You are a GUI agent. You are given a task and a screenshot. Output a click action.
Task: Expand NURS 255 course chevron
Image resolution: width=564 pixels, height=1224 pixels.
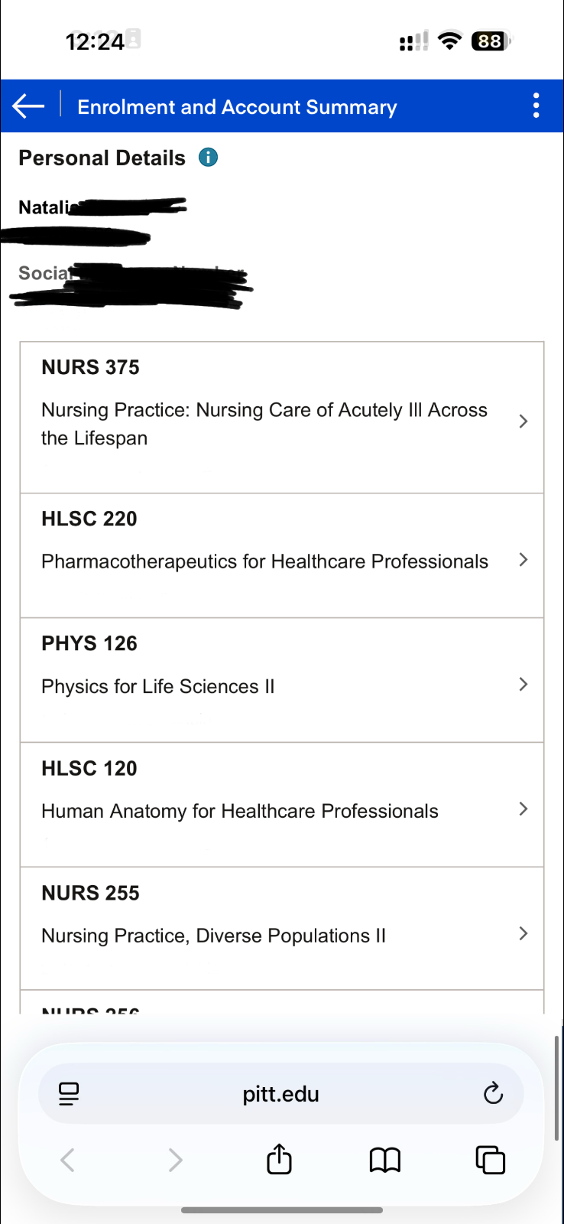[523, 933]
